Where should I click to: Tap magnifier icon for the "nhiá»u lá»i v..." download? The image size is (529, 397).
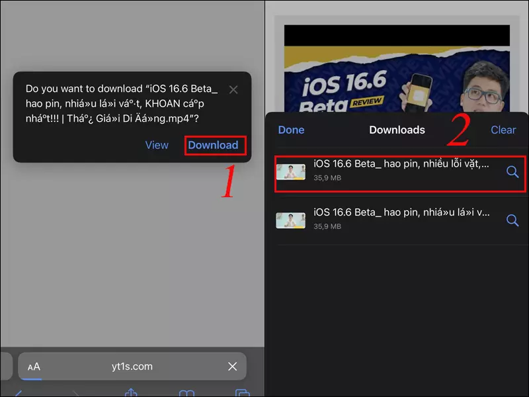tap(512, 220)
